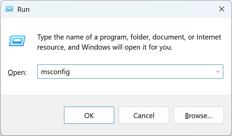Focus the Open text field containing msconfig

coord(130,72)
